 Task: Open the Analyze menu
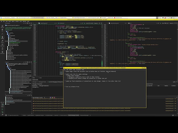[17, 21]
